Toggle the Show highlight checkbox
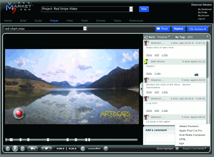 coord(177,148)
